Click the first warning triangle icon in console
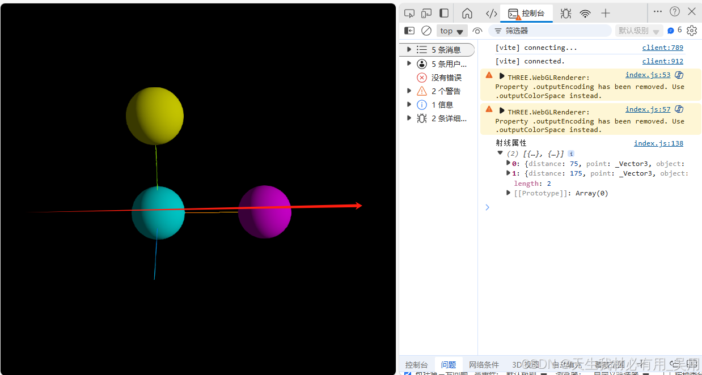702x375 pixels. coord(489,75)
